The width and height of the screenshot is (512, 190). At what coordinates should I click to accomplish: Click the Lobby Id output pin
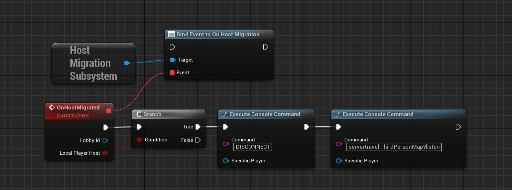(105, 140)
